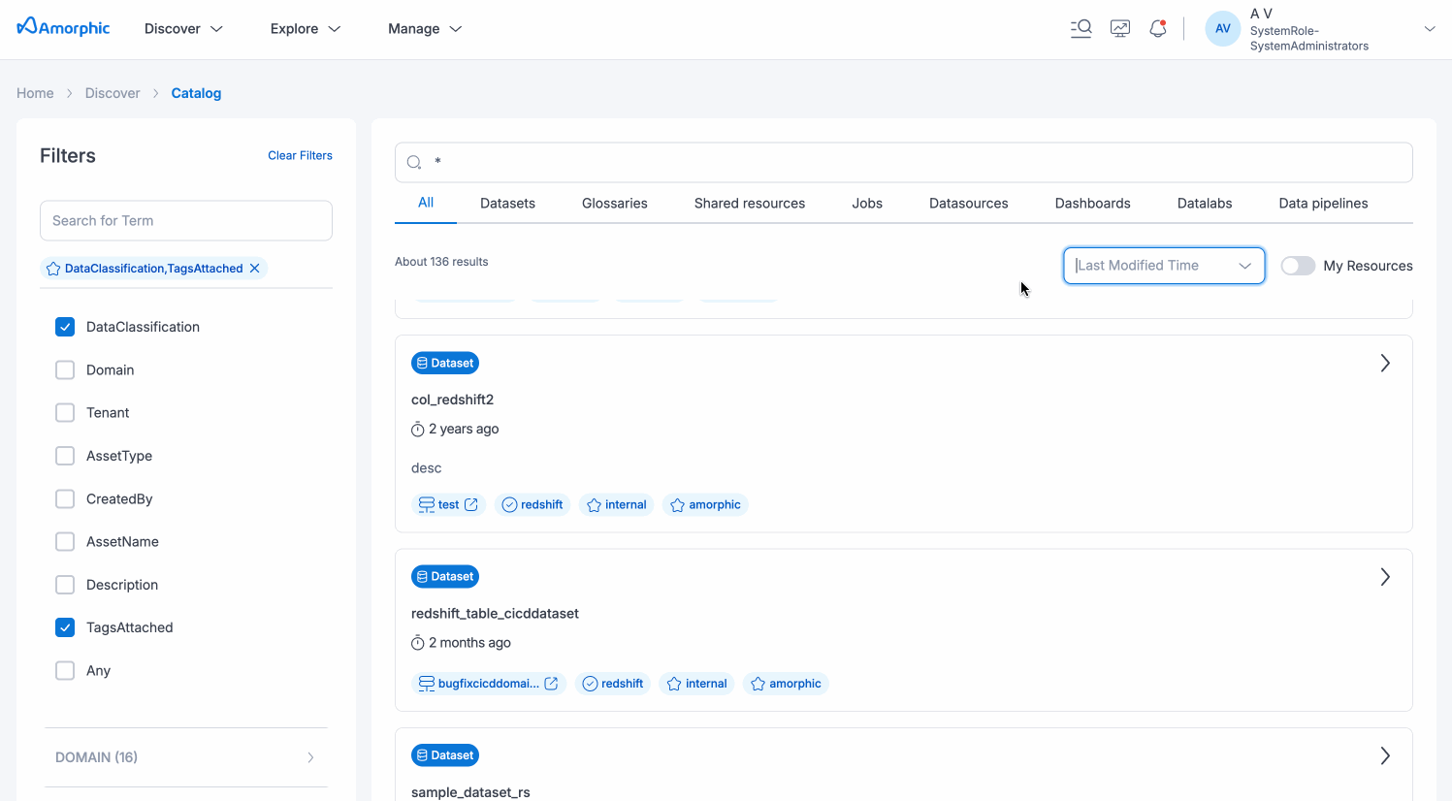Open external link on bugfixcicddomai tag
The height and width of the screenshot is (801, 1452).
tap(551, 684)
